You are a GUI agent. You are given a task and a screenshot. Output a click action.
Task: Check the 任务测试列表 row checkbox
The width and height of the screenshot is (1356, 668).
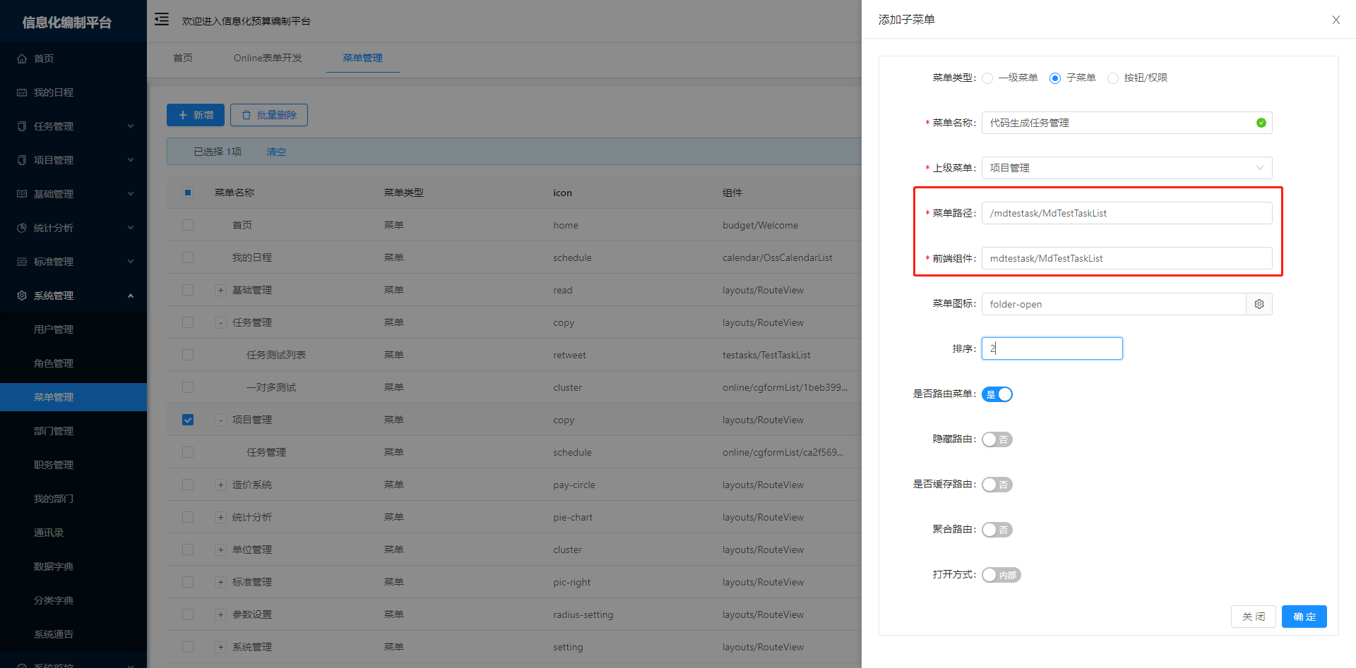[x=188, y=355]
